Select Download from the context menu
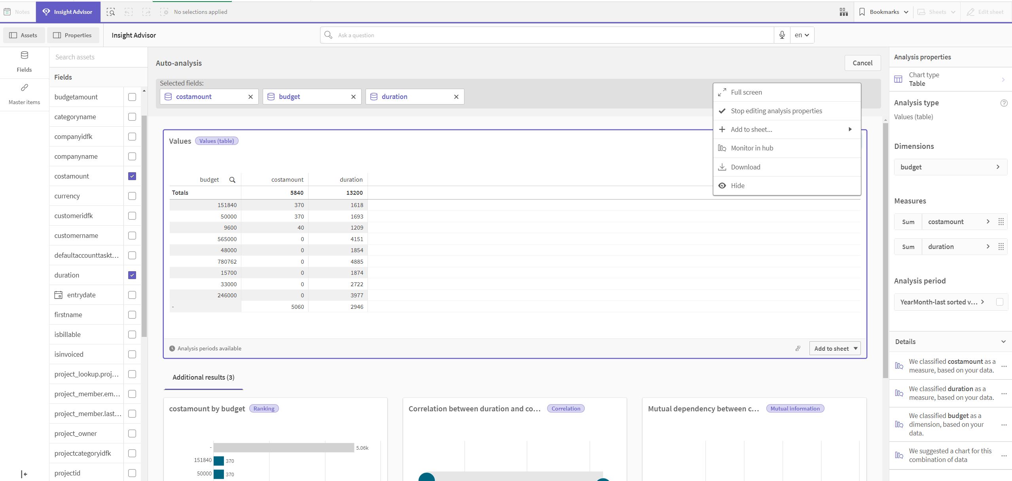 tap(745, 167)
